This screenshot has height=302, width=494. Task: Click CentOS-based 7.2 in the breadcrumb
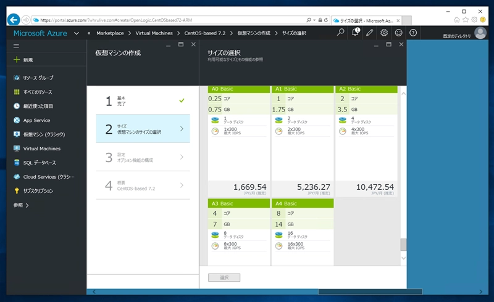[x=205, y=33]
